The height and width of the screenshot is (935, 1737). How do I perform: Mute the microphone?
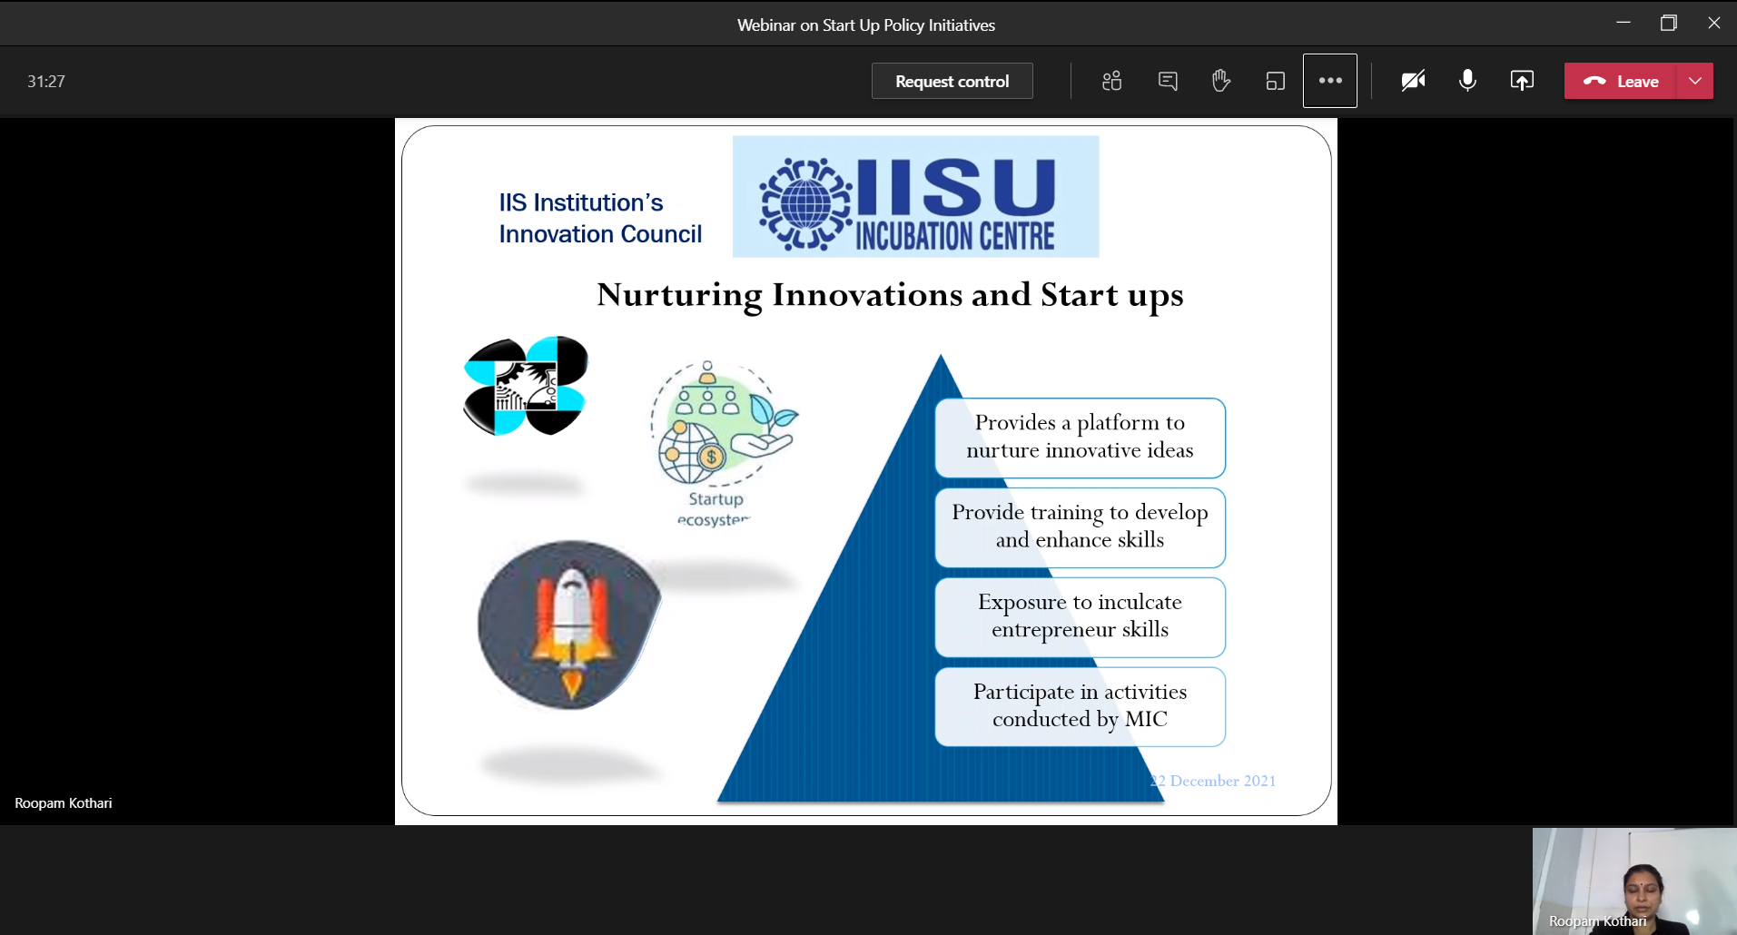[1467, 81]
